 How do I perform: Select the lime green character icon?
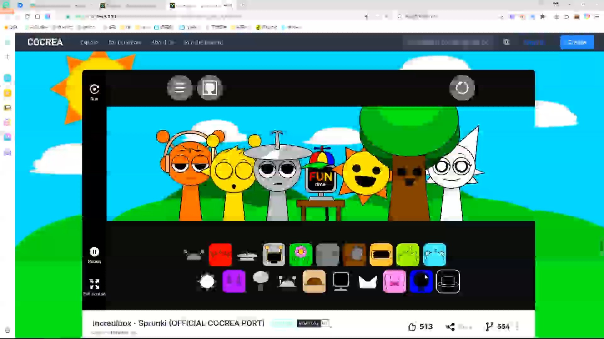point(408,255)
